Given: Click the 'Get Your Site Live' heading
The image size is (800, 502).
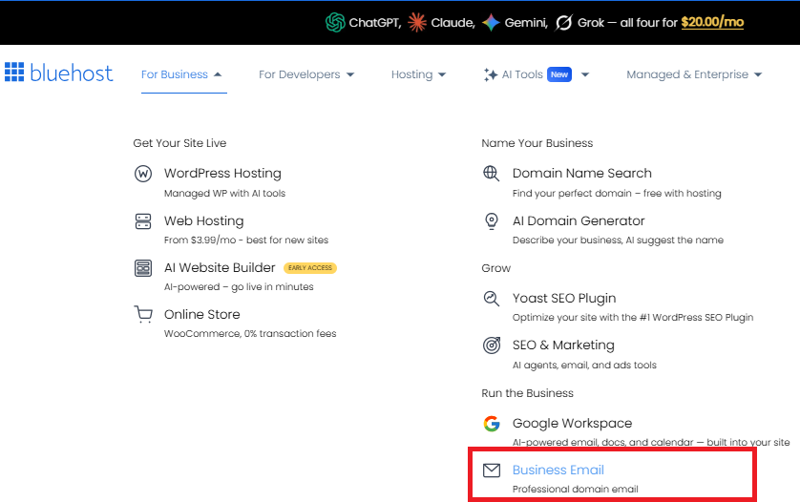Looking at the screenshot, I should coord(179,143).
